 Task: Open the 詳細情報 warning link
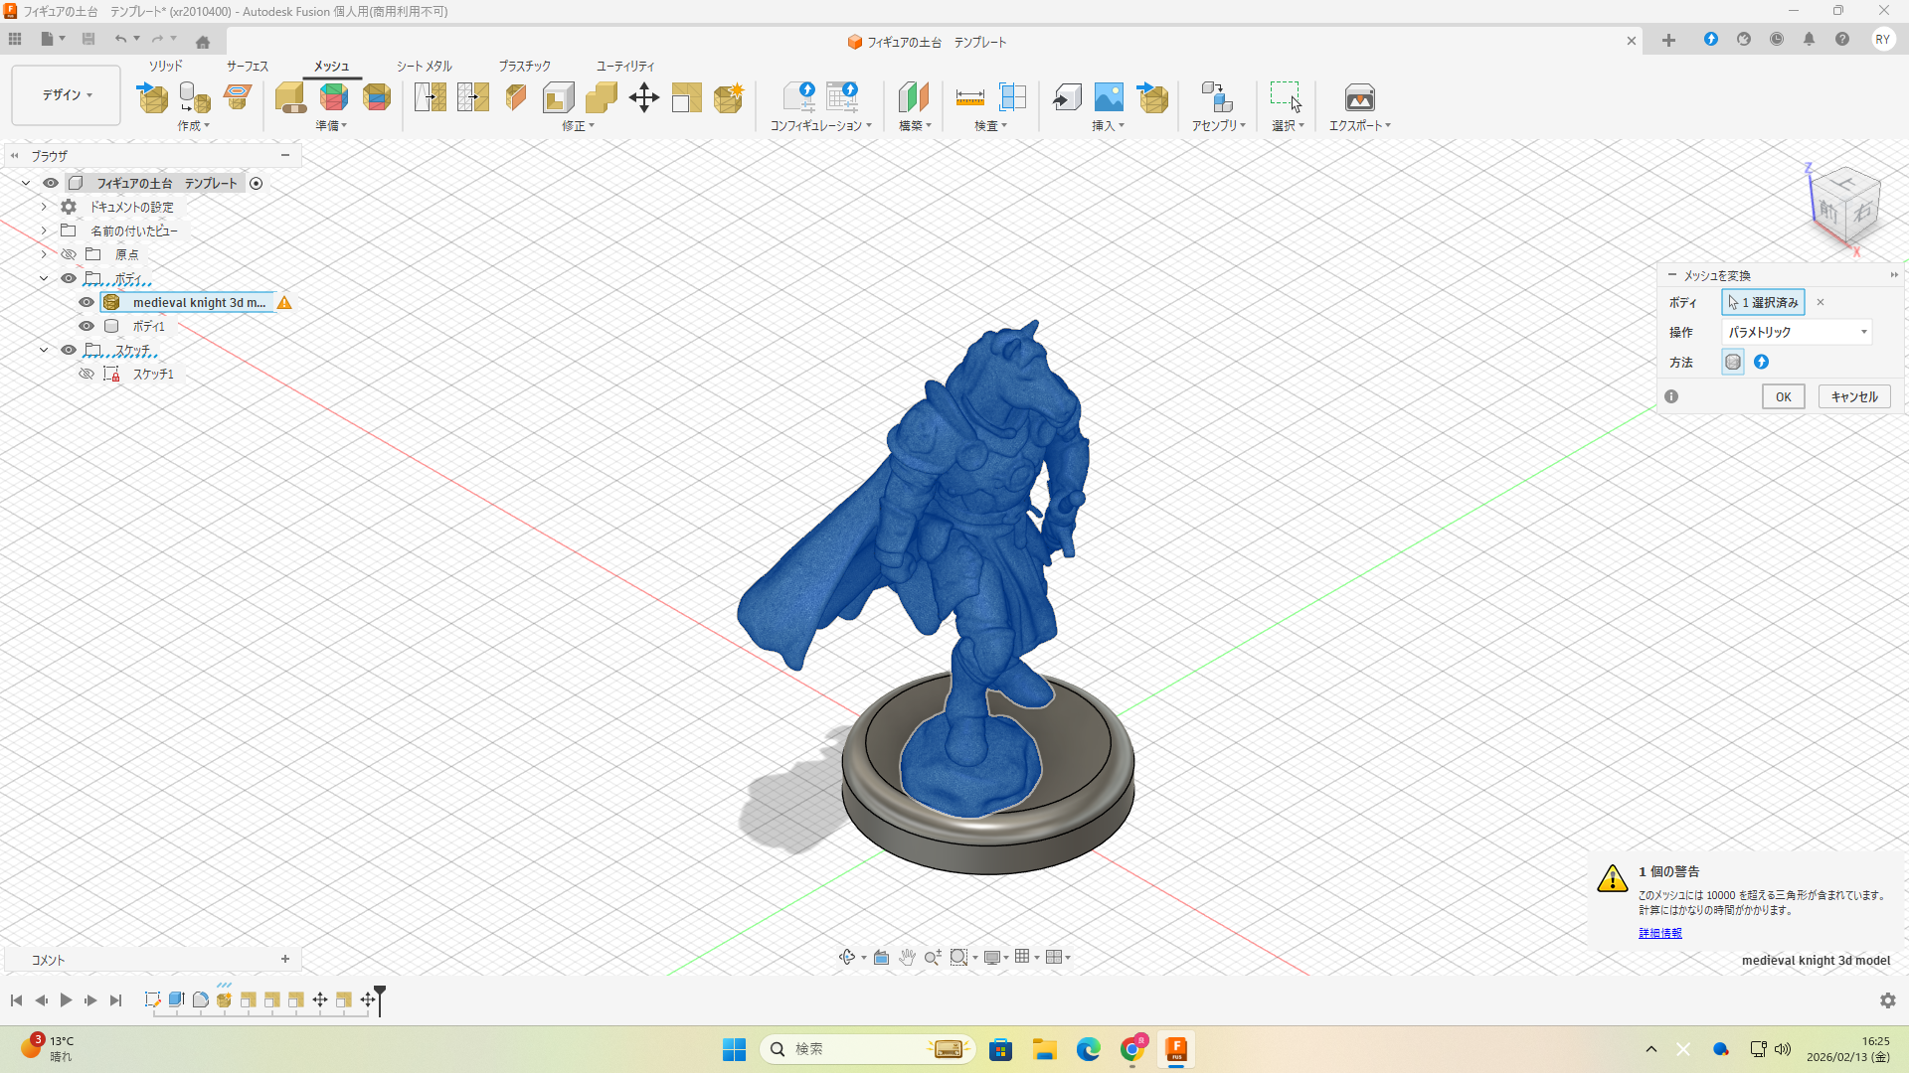(1659, 933)
